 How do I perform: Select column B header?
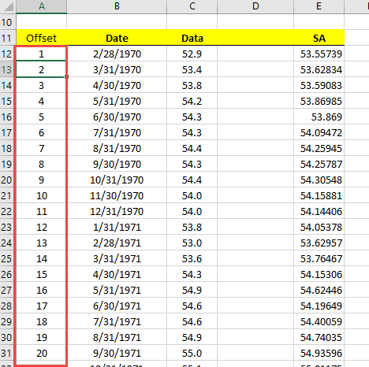coord(117,6)
